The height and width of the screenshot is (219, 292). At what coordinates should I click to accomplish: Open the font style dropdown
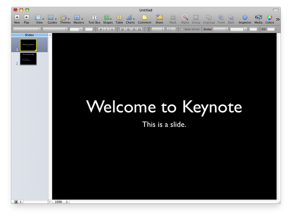(55, 29)
